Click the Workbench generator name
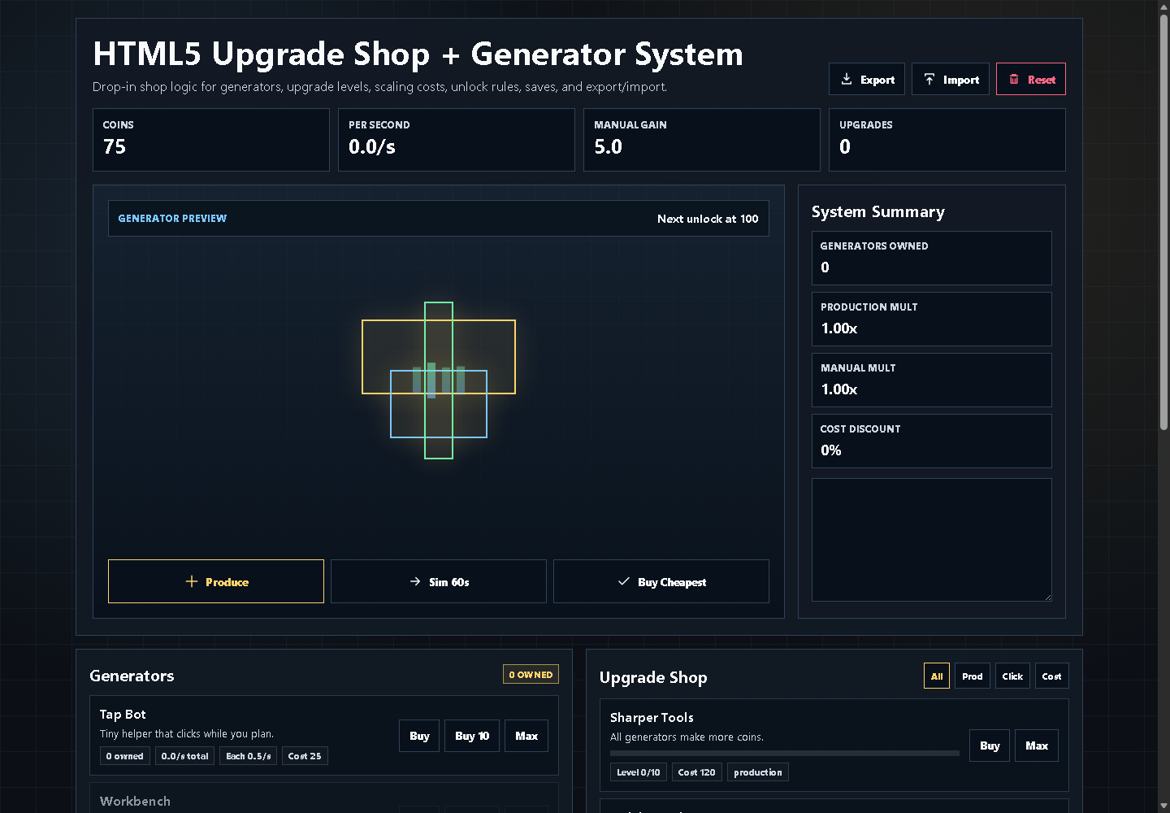1170x813 pixels. point(135,802)
